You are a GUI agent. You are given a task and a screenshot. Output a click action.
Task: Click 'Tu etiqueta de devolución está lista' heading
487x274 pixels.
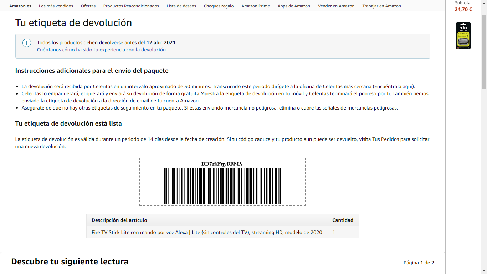click(x=68, y=123)
